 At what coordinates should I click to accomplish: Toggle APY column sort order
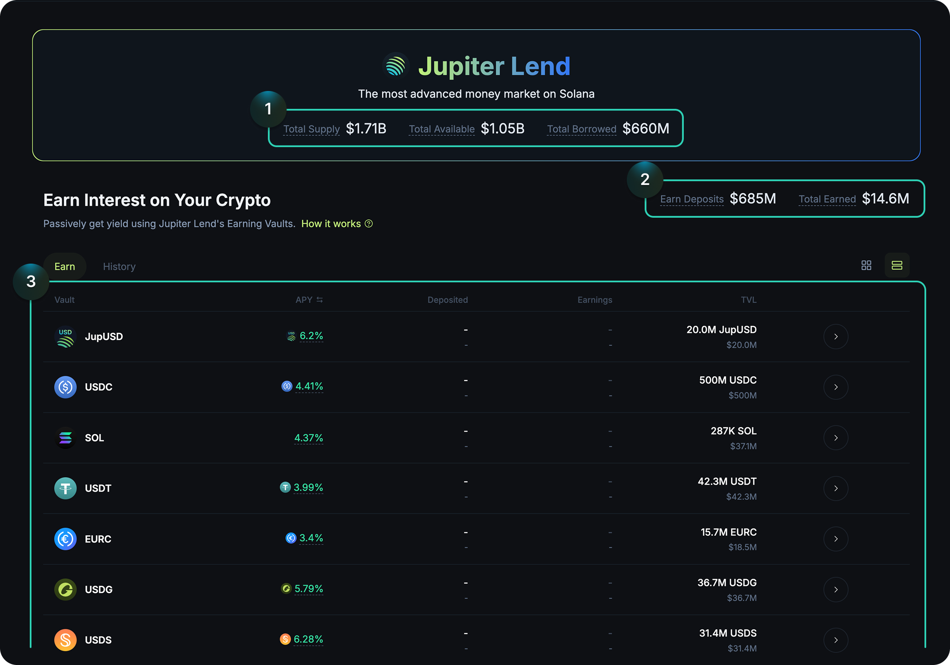(x=320, y=299)
